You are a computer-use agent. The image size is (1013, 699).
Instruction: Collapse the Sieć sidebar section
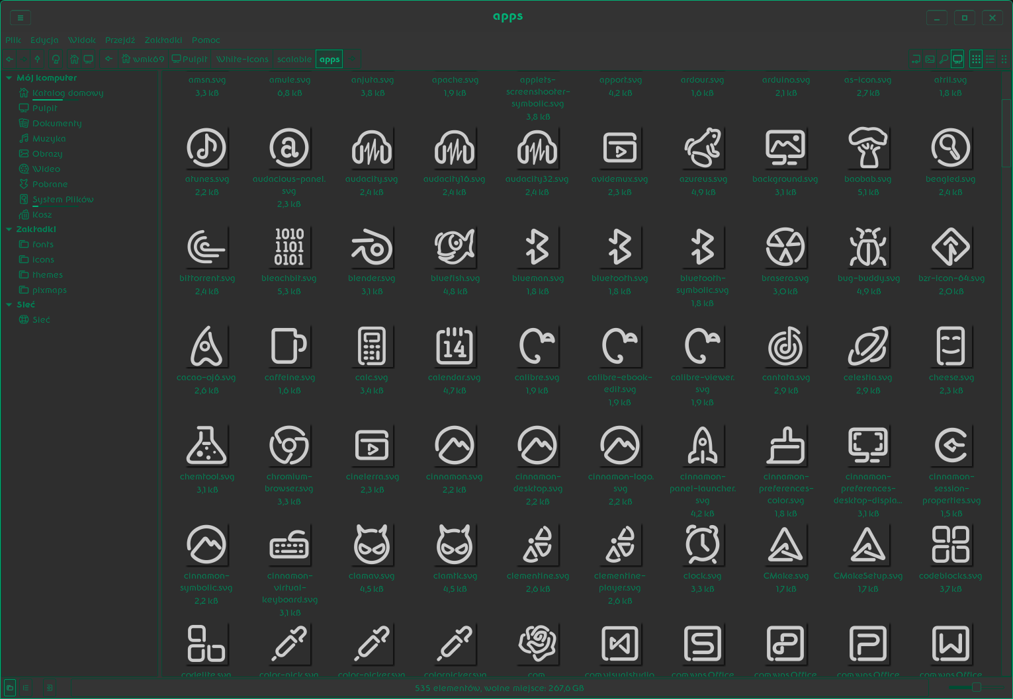pos(9,305)
